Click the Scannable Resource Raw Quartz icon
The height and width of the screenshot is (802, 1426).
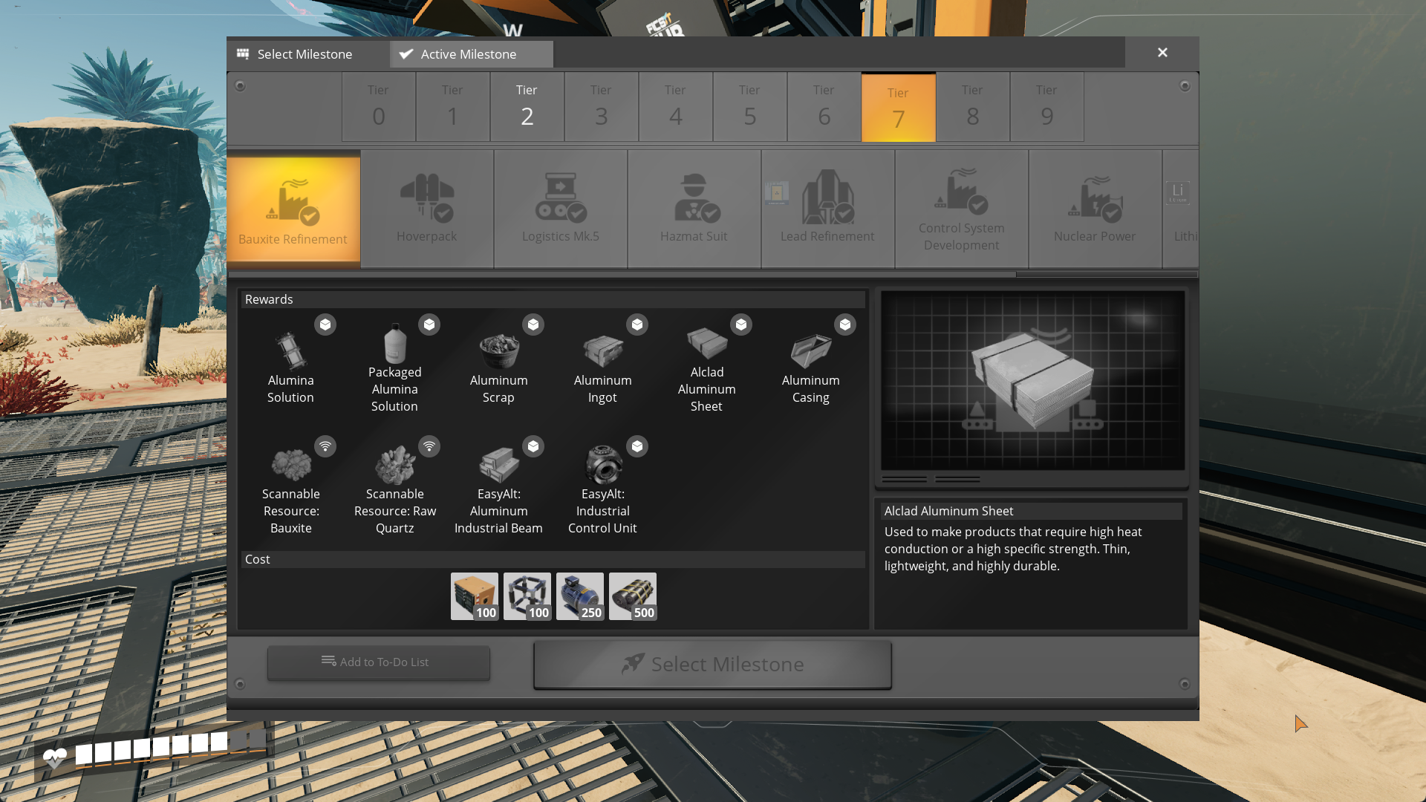point(394,465)
